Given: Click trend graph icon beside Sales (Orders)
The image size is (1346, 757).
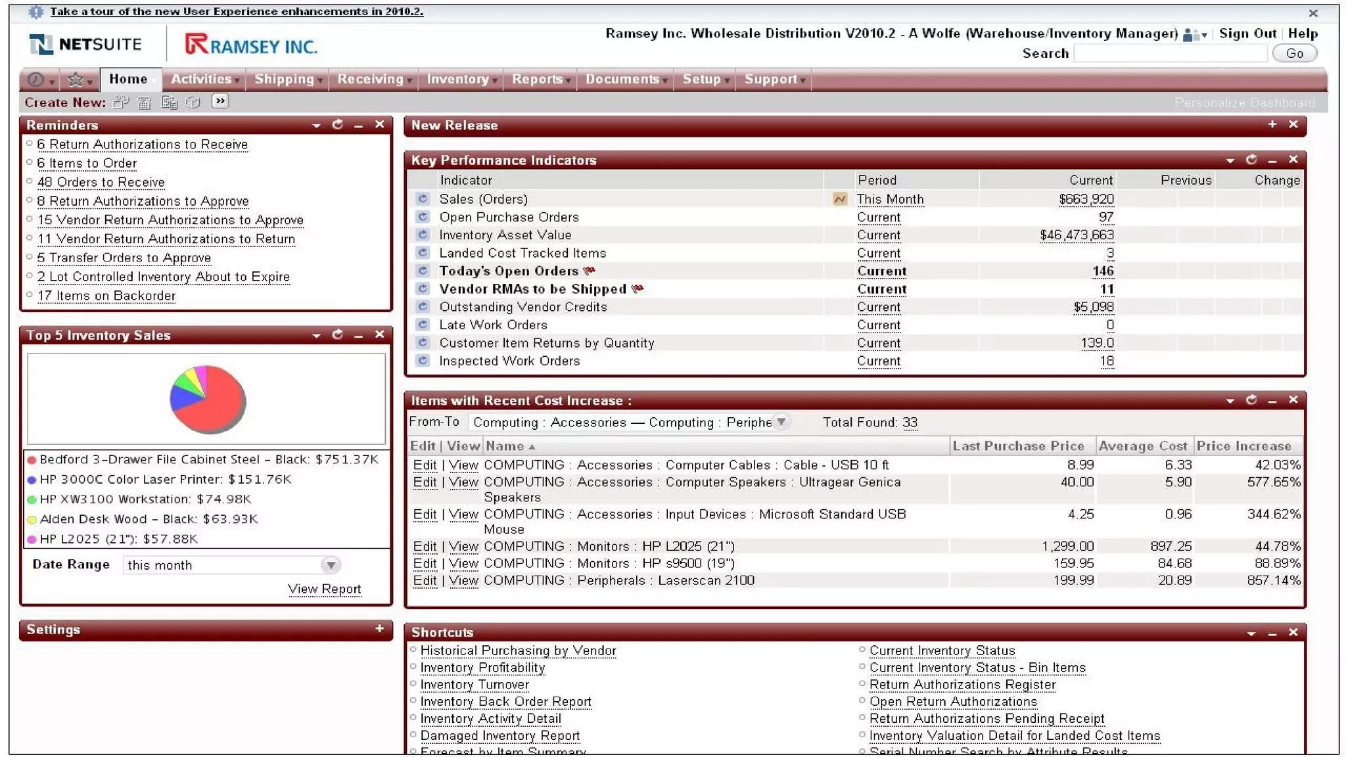Looking at the screenshot, I should click(x=839, y=199).
